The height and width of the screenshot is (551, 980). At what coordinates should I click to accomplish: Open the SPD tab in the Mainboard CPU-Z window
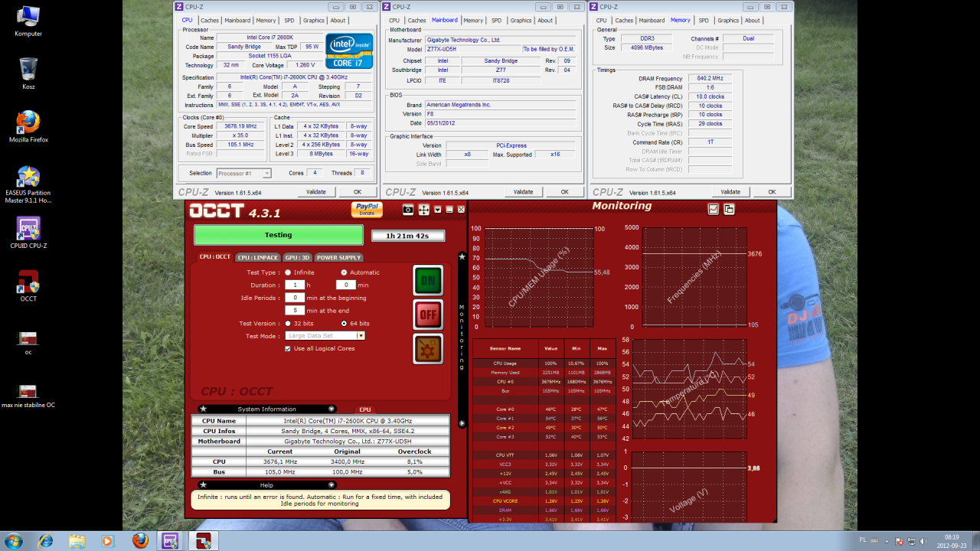496,21
